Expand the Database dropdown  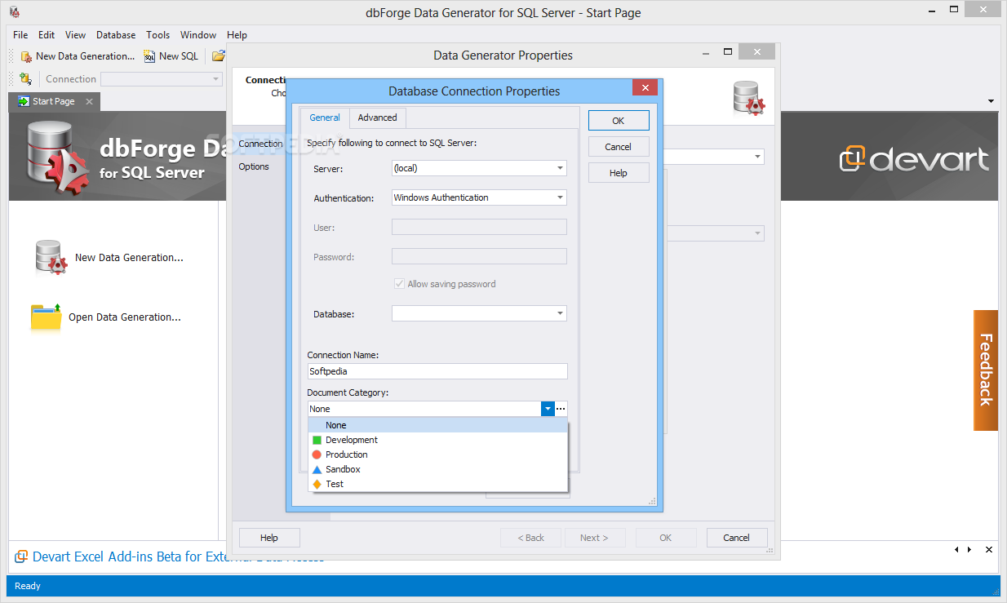[x=561, y=313]
